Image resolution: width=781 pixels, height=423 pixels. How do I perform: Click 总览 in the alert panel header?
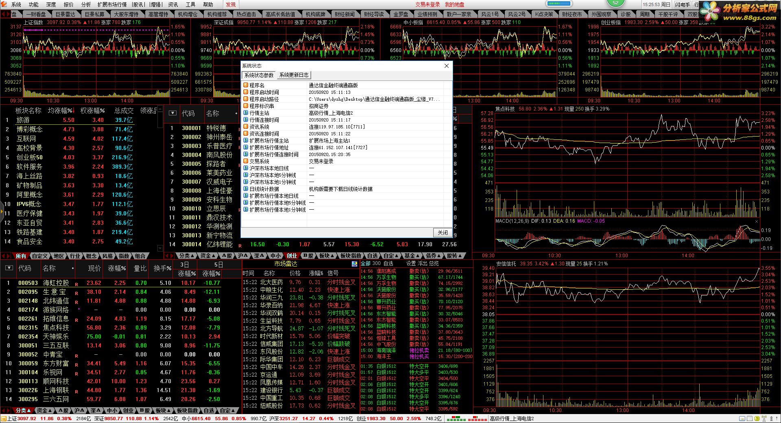(x=434, y=263)
